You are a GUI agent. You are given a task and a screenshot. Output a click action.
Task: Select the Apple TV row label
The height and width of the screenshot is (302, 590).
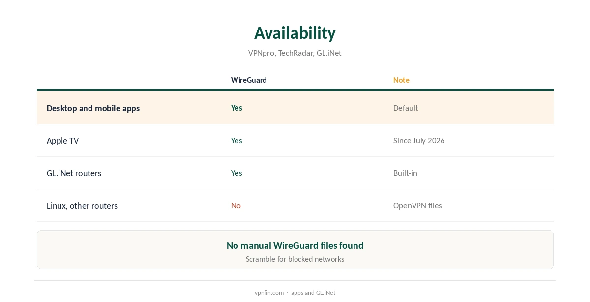[63, 141]
